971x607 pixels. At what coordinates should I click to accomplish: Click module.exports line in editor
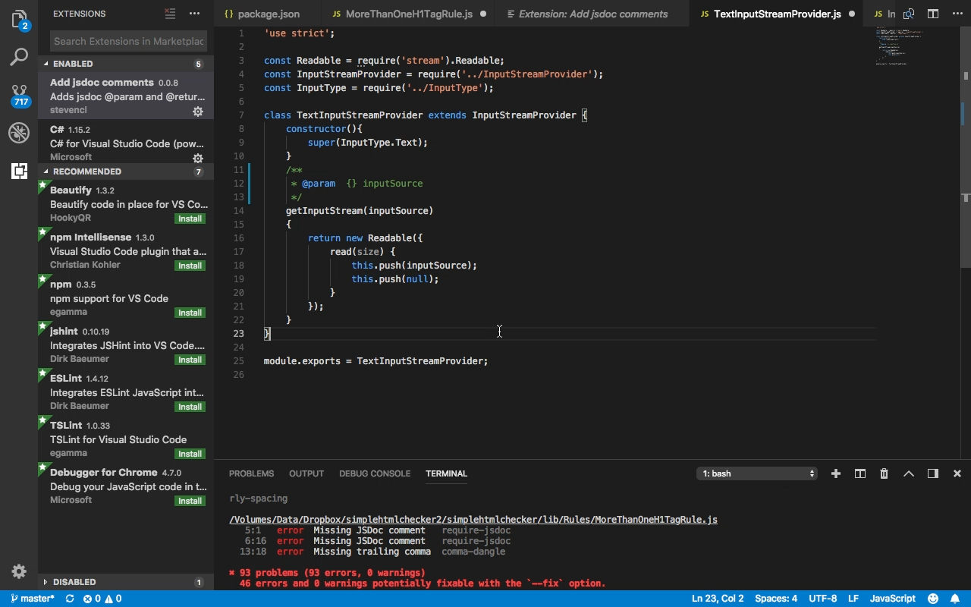(x=376, y=361)
